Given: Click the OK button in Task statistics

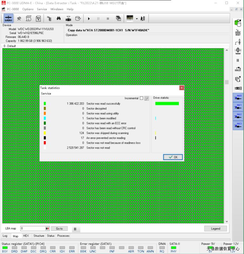Looking at the screenshot, I should point(173,157).
